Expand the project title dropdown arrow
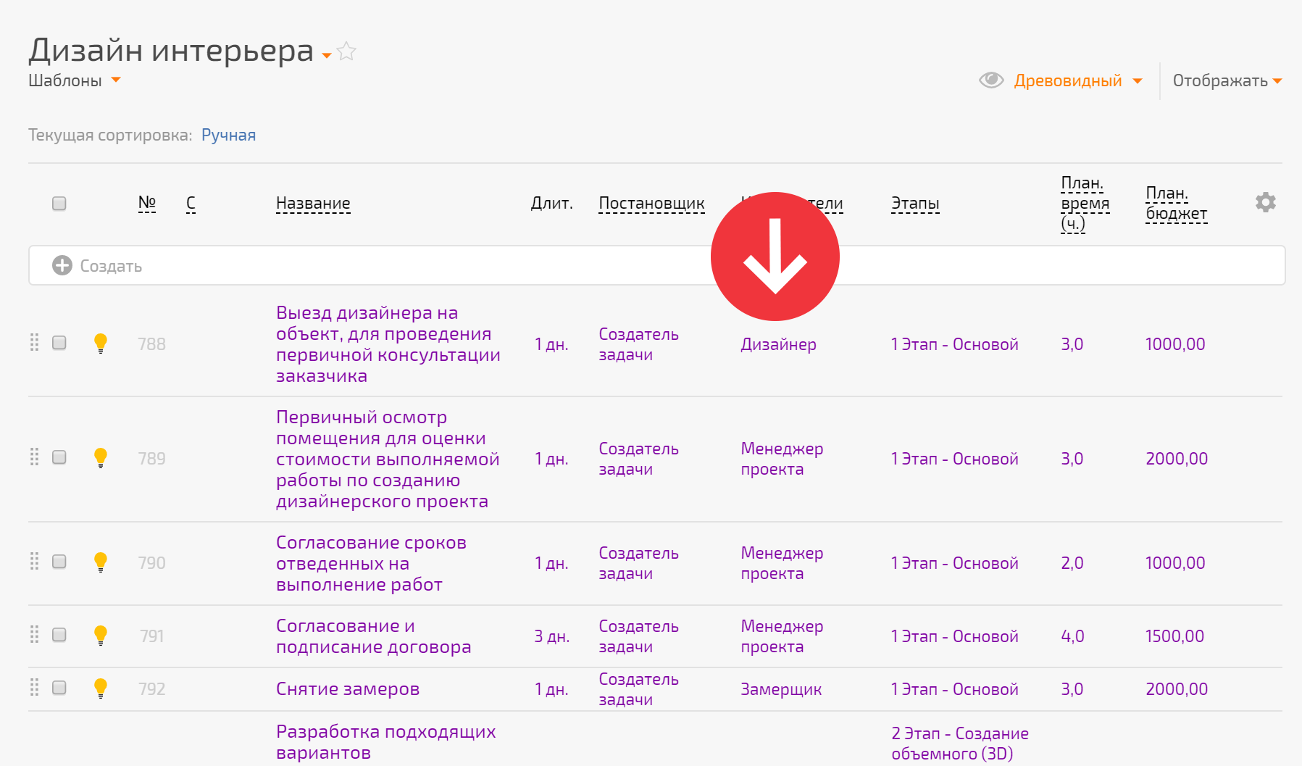This screenshot has width=1302, height=766. pyautogui.click(x=327, y=55)
